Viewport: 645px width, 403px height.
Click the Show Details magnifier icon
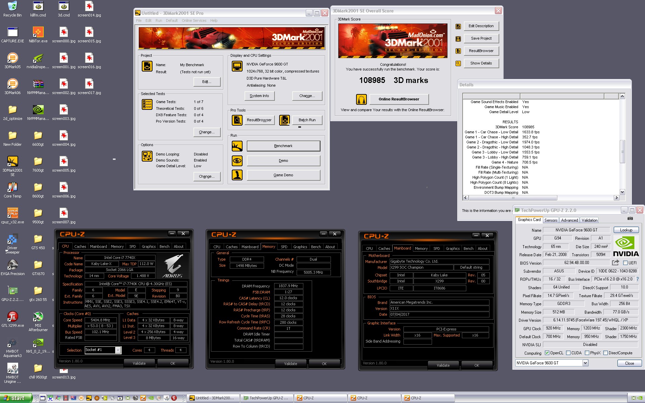coord(458,63)
